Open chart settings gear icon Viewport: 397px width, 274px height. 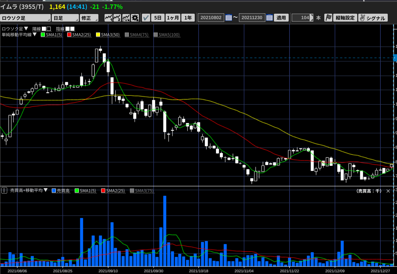pos(135,18)
